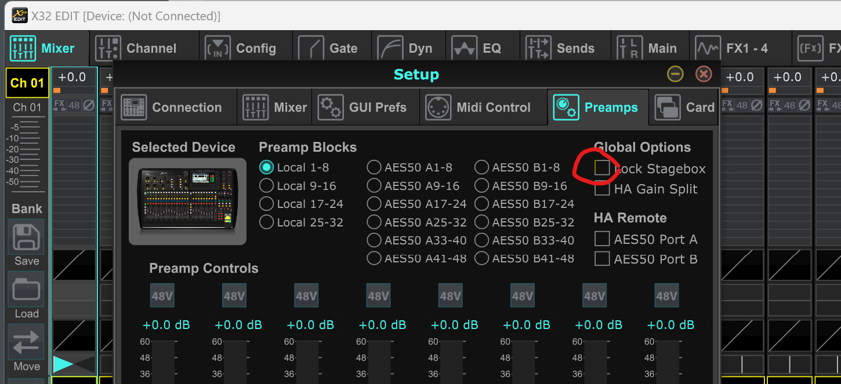The width and height of the screenshot is (841, 384).
Task: Toggle 48V on sixth preamp
Action: [x=523, y=296]
